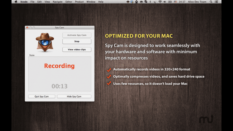233x131 pixels.
Task: Stop the recording
Action: pyautogui.click(x=77, y=41)
